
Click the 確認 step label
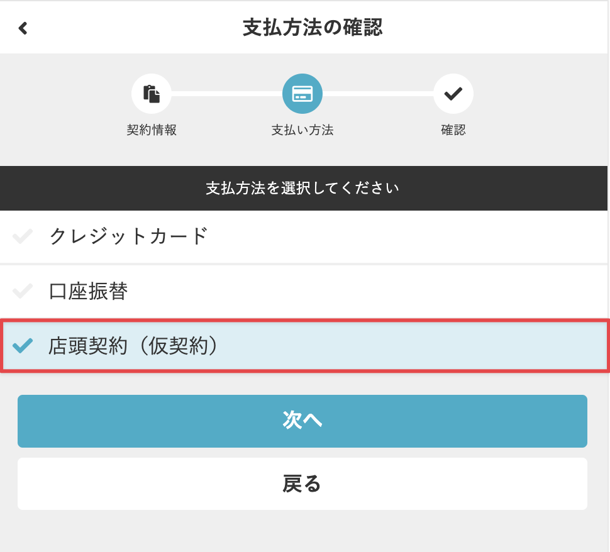(453, 130)
